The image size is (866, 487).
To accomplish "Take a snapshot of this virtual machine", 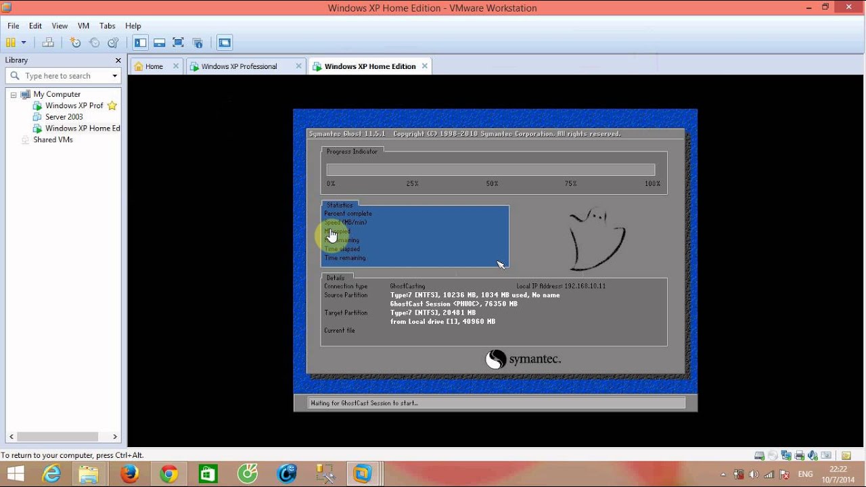I will click(75, 43).
